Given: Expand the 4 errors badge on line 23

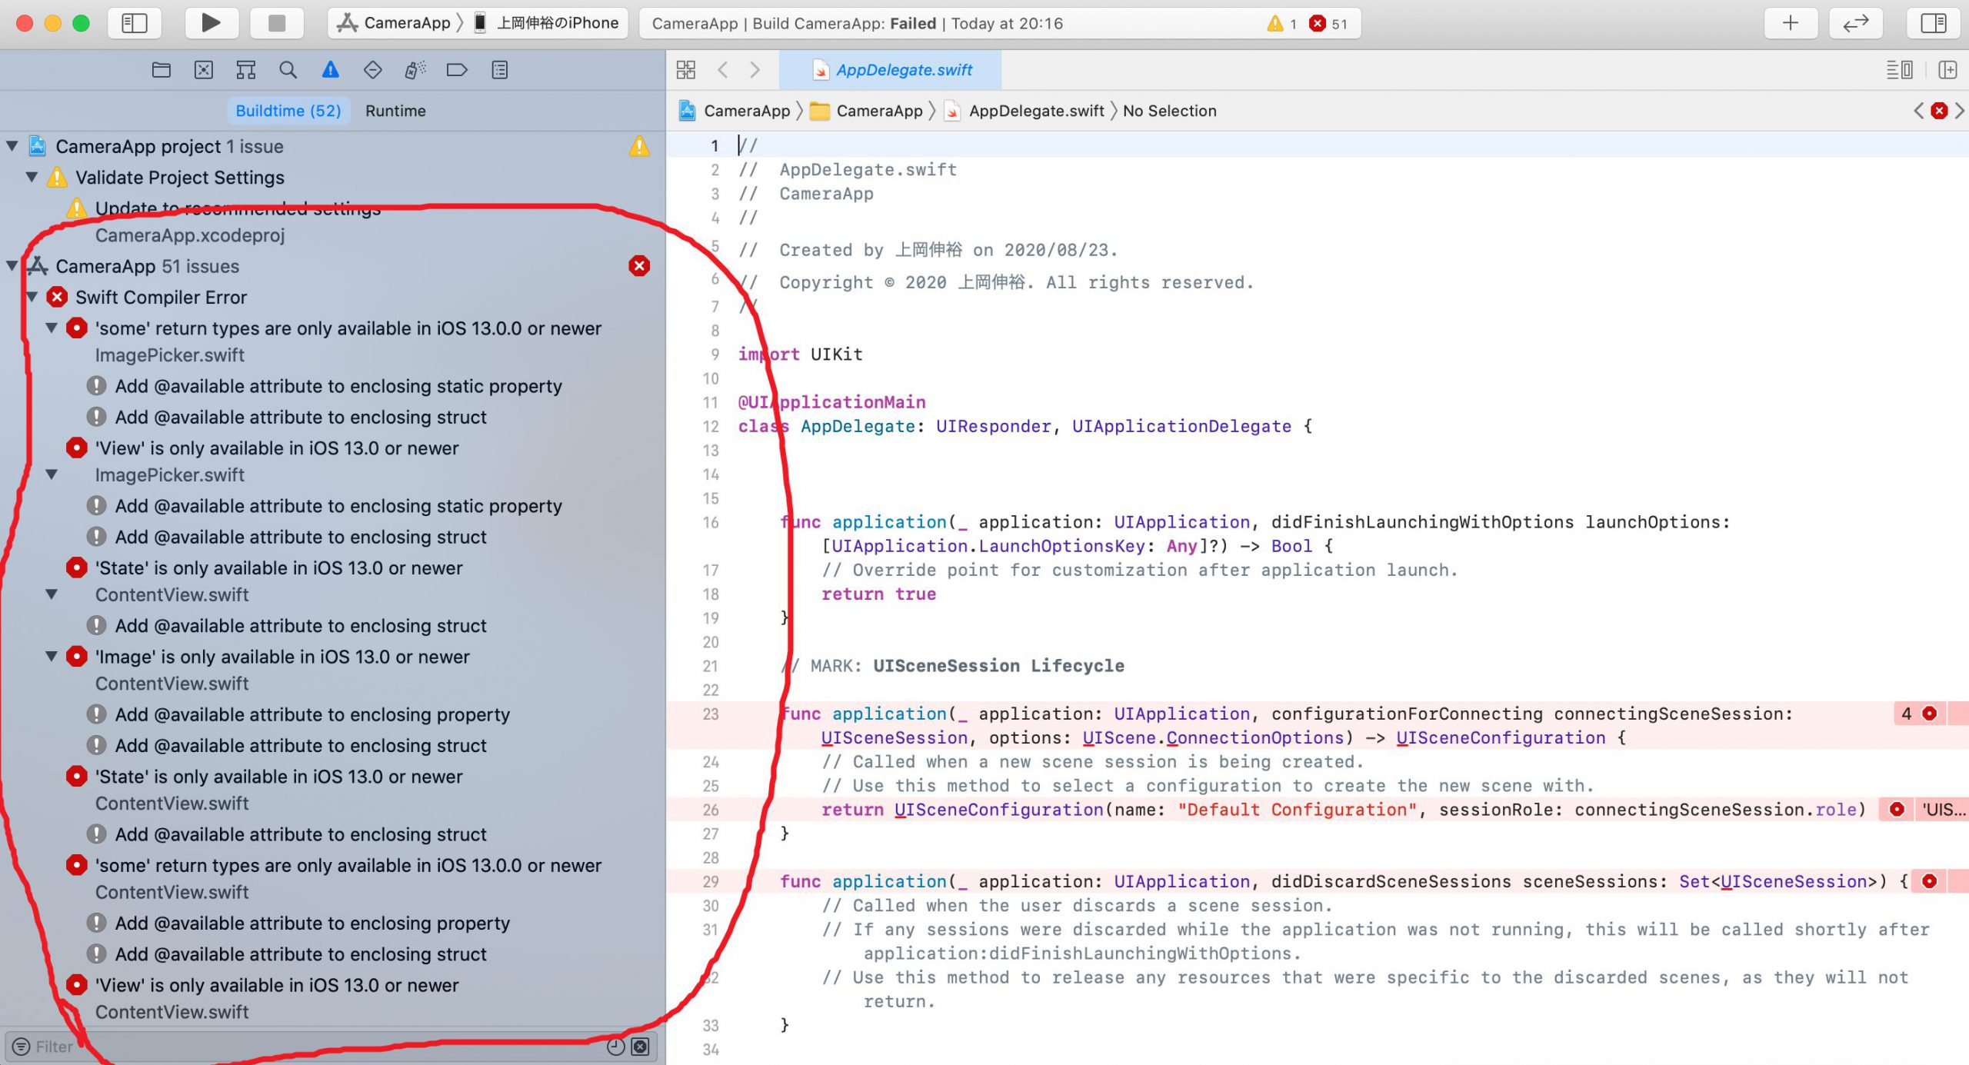Looking at the screenshot, I should coord(1921,714).
